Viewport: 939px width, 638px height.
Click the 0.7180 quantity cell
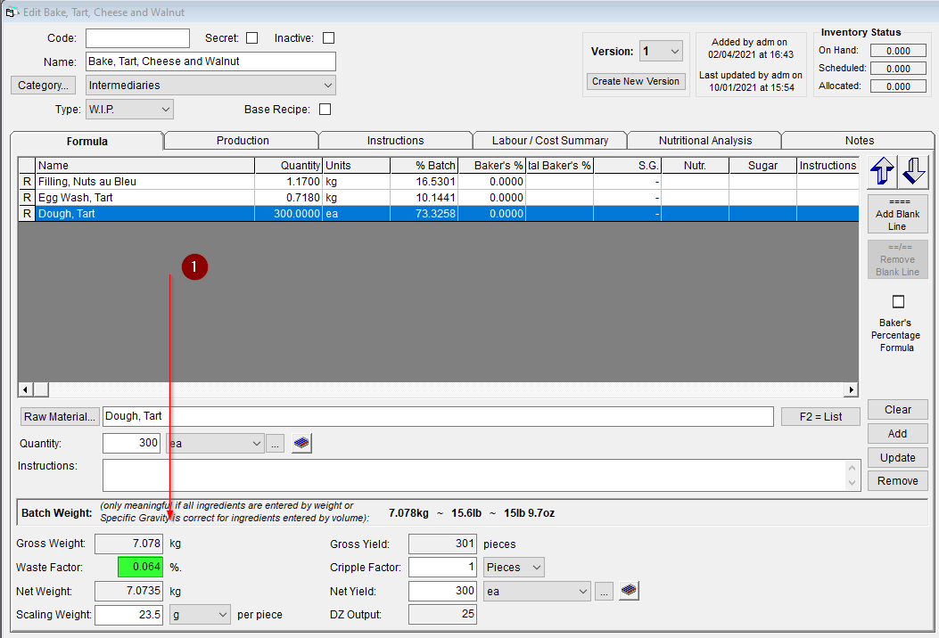coord(289,198)
